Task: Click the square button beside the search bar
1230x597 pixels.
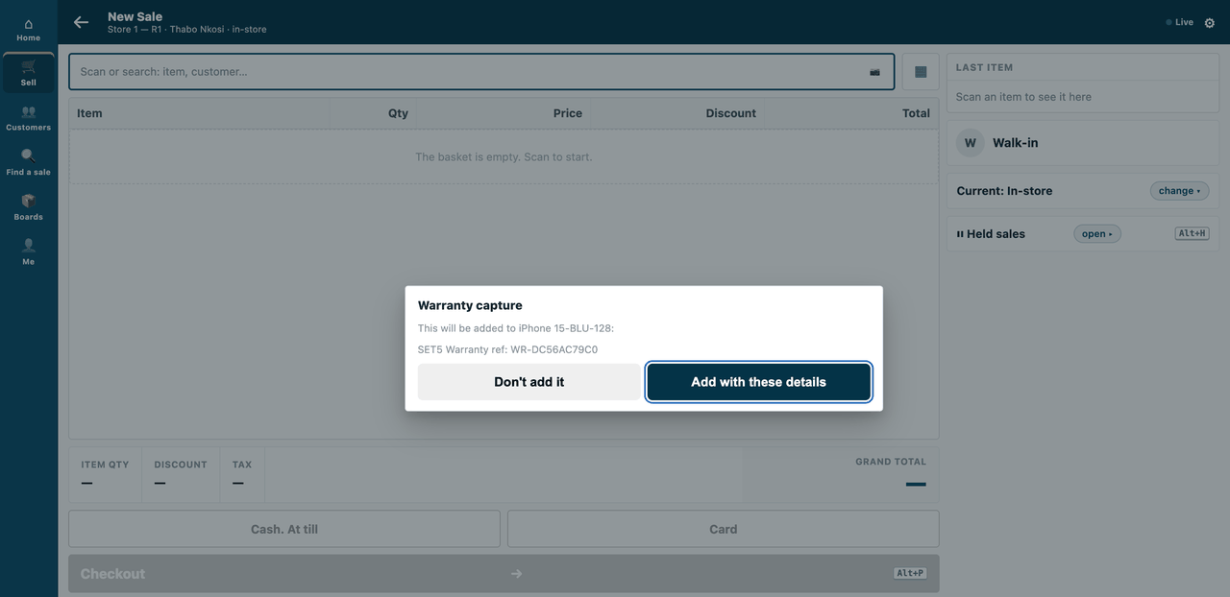Action: (x=921, y=72)
